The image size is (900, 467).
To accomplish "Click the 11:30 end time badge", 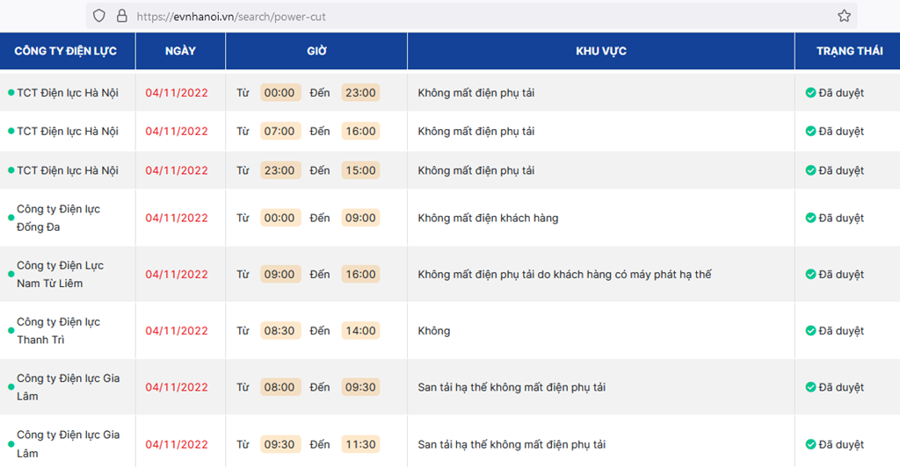I will pos(360,444).
